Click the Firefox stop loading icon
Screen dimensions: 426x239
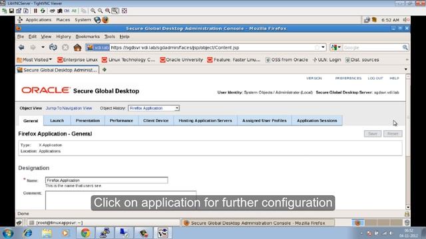point(65,47)
